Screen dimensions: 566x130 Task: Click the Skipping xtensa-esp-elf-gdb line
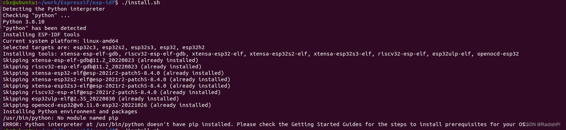point(100,60)
